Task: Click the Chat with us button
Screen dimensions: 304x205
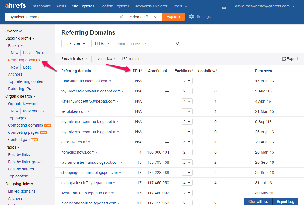Action: point(258,201)
